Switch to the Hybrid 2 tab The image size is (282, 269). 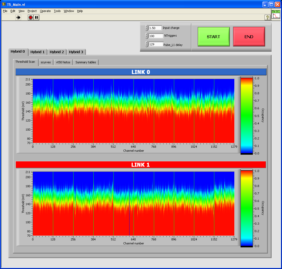57,52
